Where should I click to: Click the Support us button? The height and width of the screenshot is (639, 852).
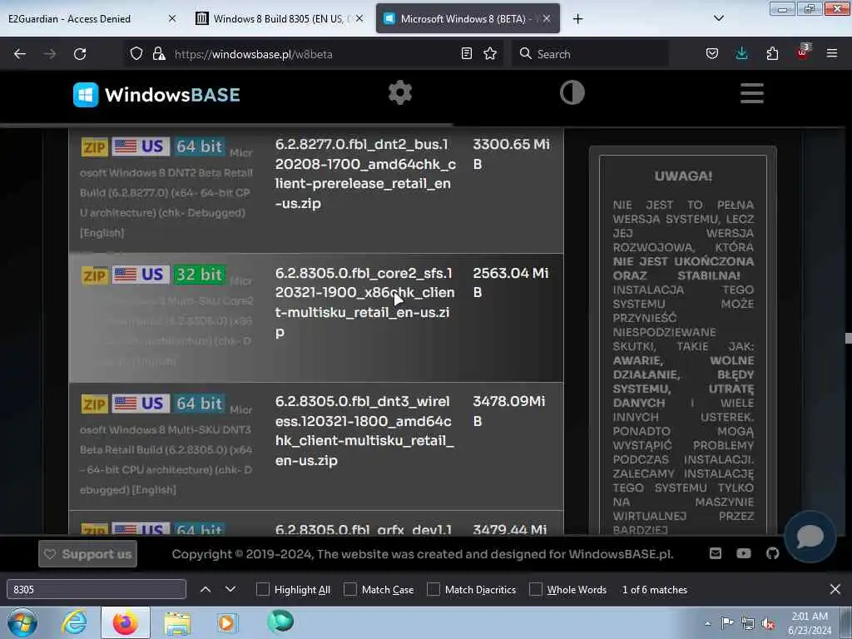(x=87, y=553)
